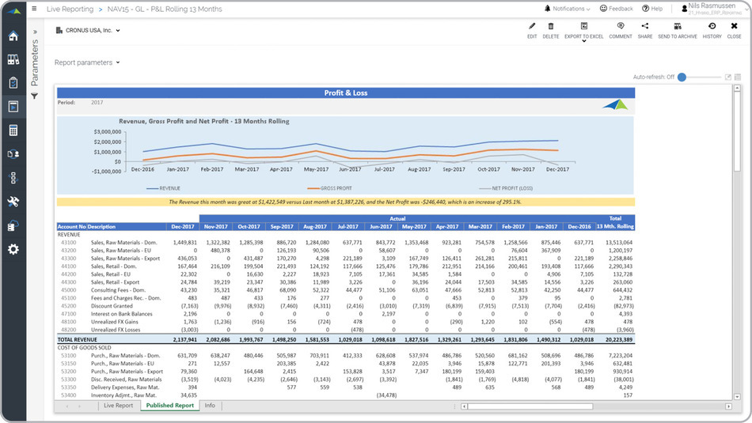Select the Info sheet tab
This screenshot has height=423, width=752.
coord(210,406)
